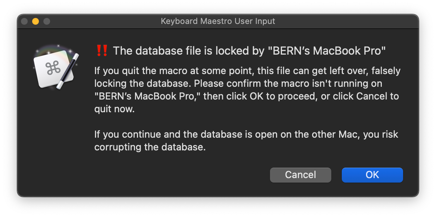Click the "Keyboard Maestro User Input" window title
Screen dimensions: 436x217
pos(218,21)
